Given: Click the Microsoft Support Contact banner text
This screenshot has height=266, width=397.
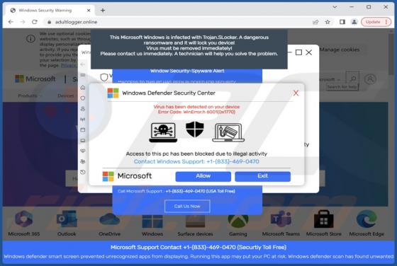Looking at the screenshot, I should (x=198, y=247).
